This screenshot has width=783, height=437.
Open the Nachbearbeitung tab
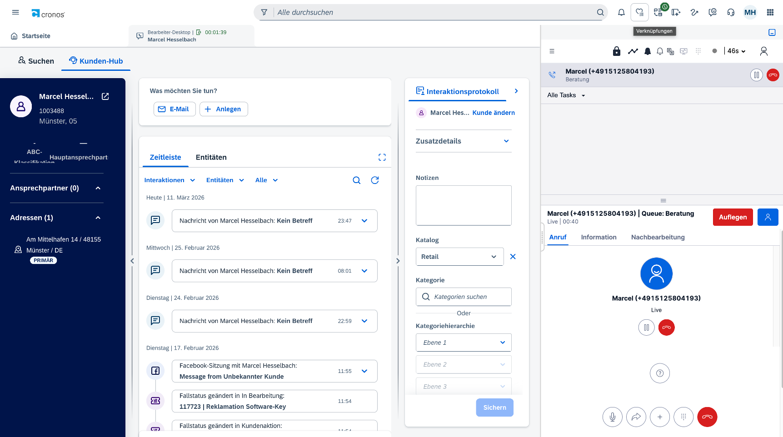[x=658, y=237]
